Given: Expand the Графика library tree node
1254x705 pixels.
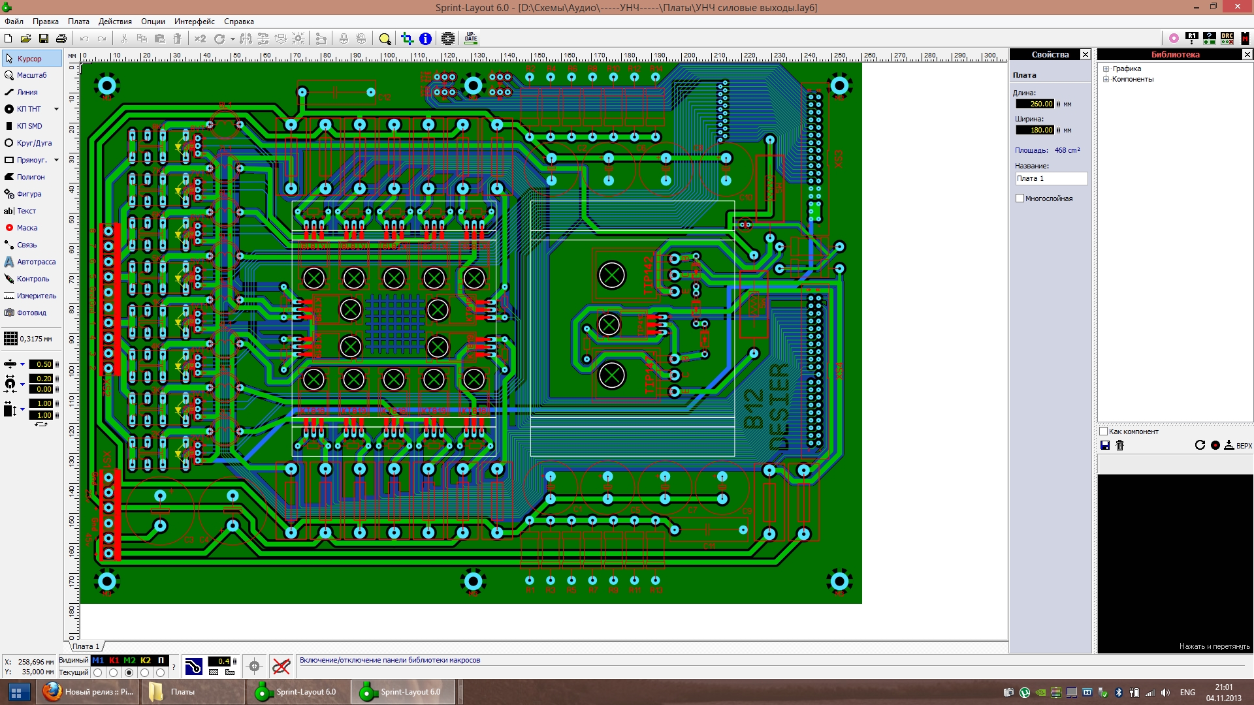Looking at the screenshot, I should (1106, 69).
